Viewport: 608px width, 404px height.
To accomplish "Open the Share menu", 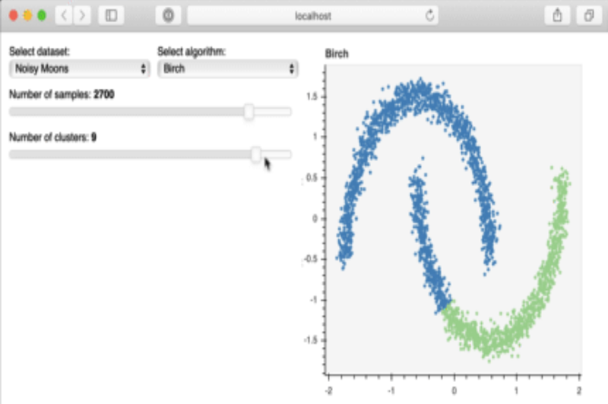I will coord(557,15).
